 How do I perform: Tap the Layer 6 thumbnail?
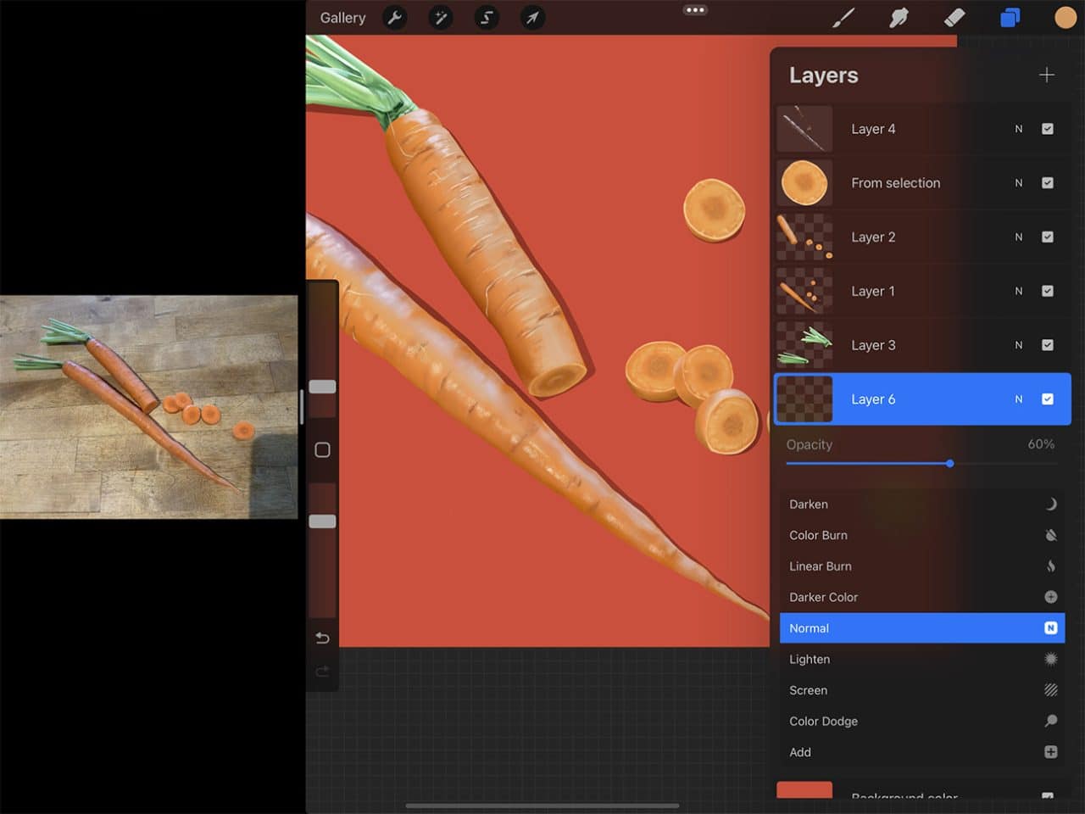click(804, 399)
